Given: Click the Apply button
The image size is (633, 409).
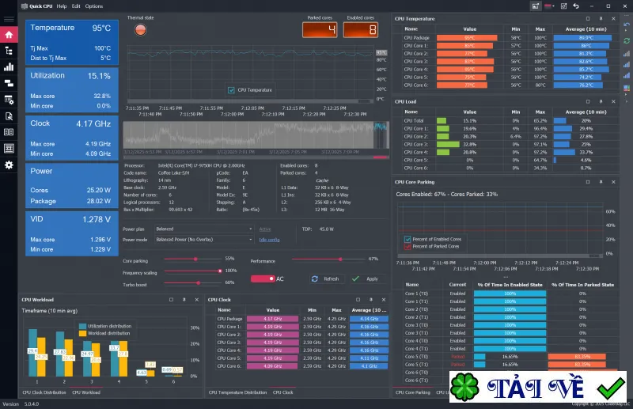Looking at the screenshot, I should (366, 278).
